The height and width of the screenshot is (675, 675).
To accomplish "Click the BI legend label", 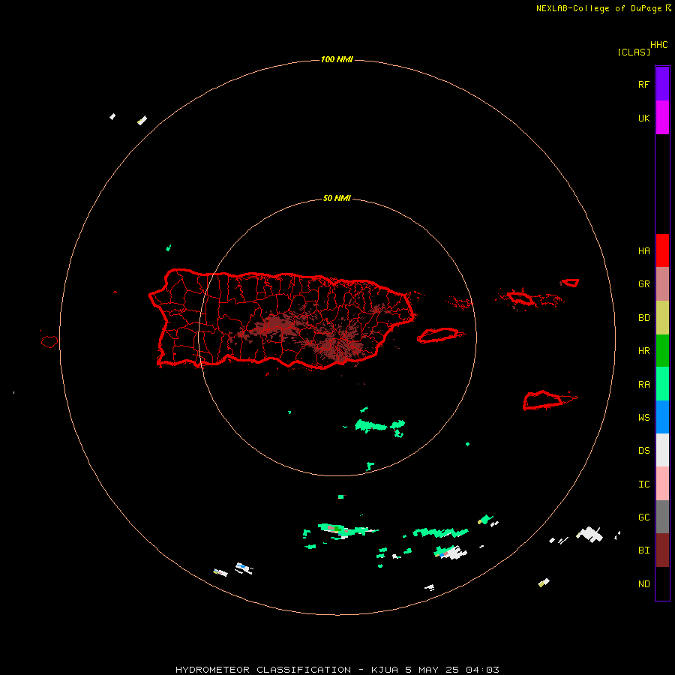I will 643,550.
